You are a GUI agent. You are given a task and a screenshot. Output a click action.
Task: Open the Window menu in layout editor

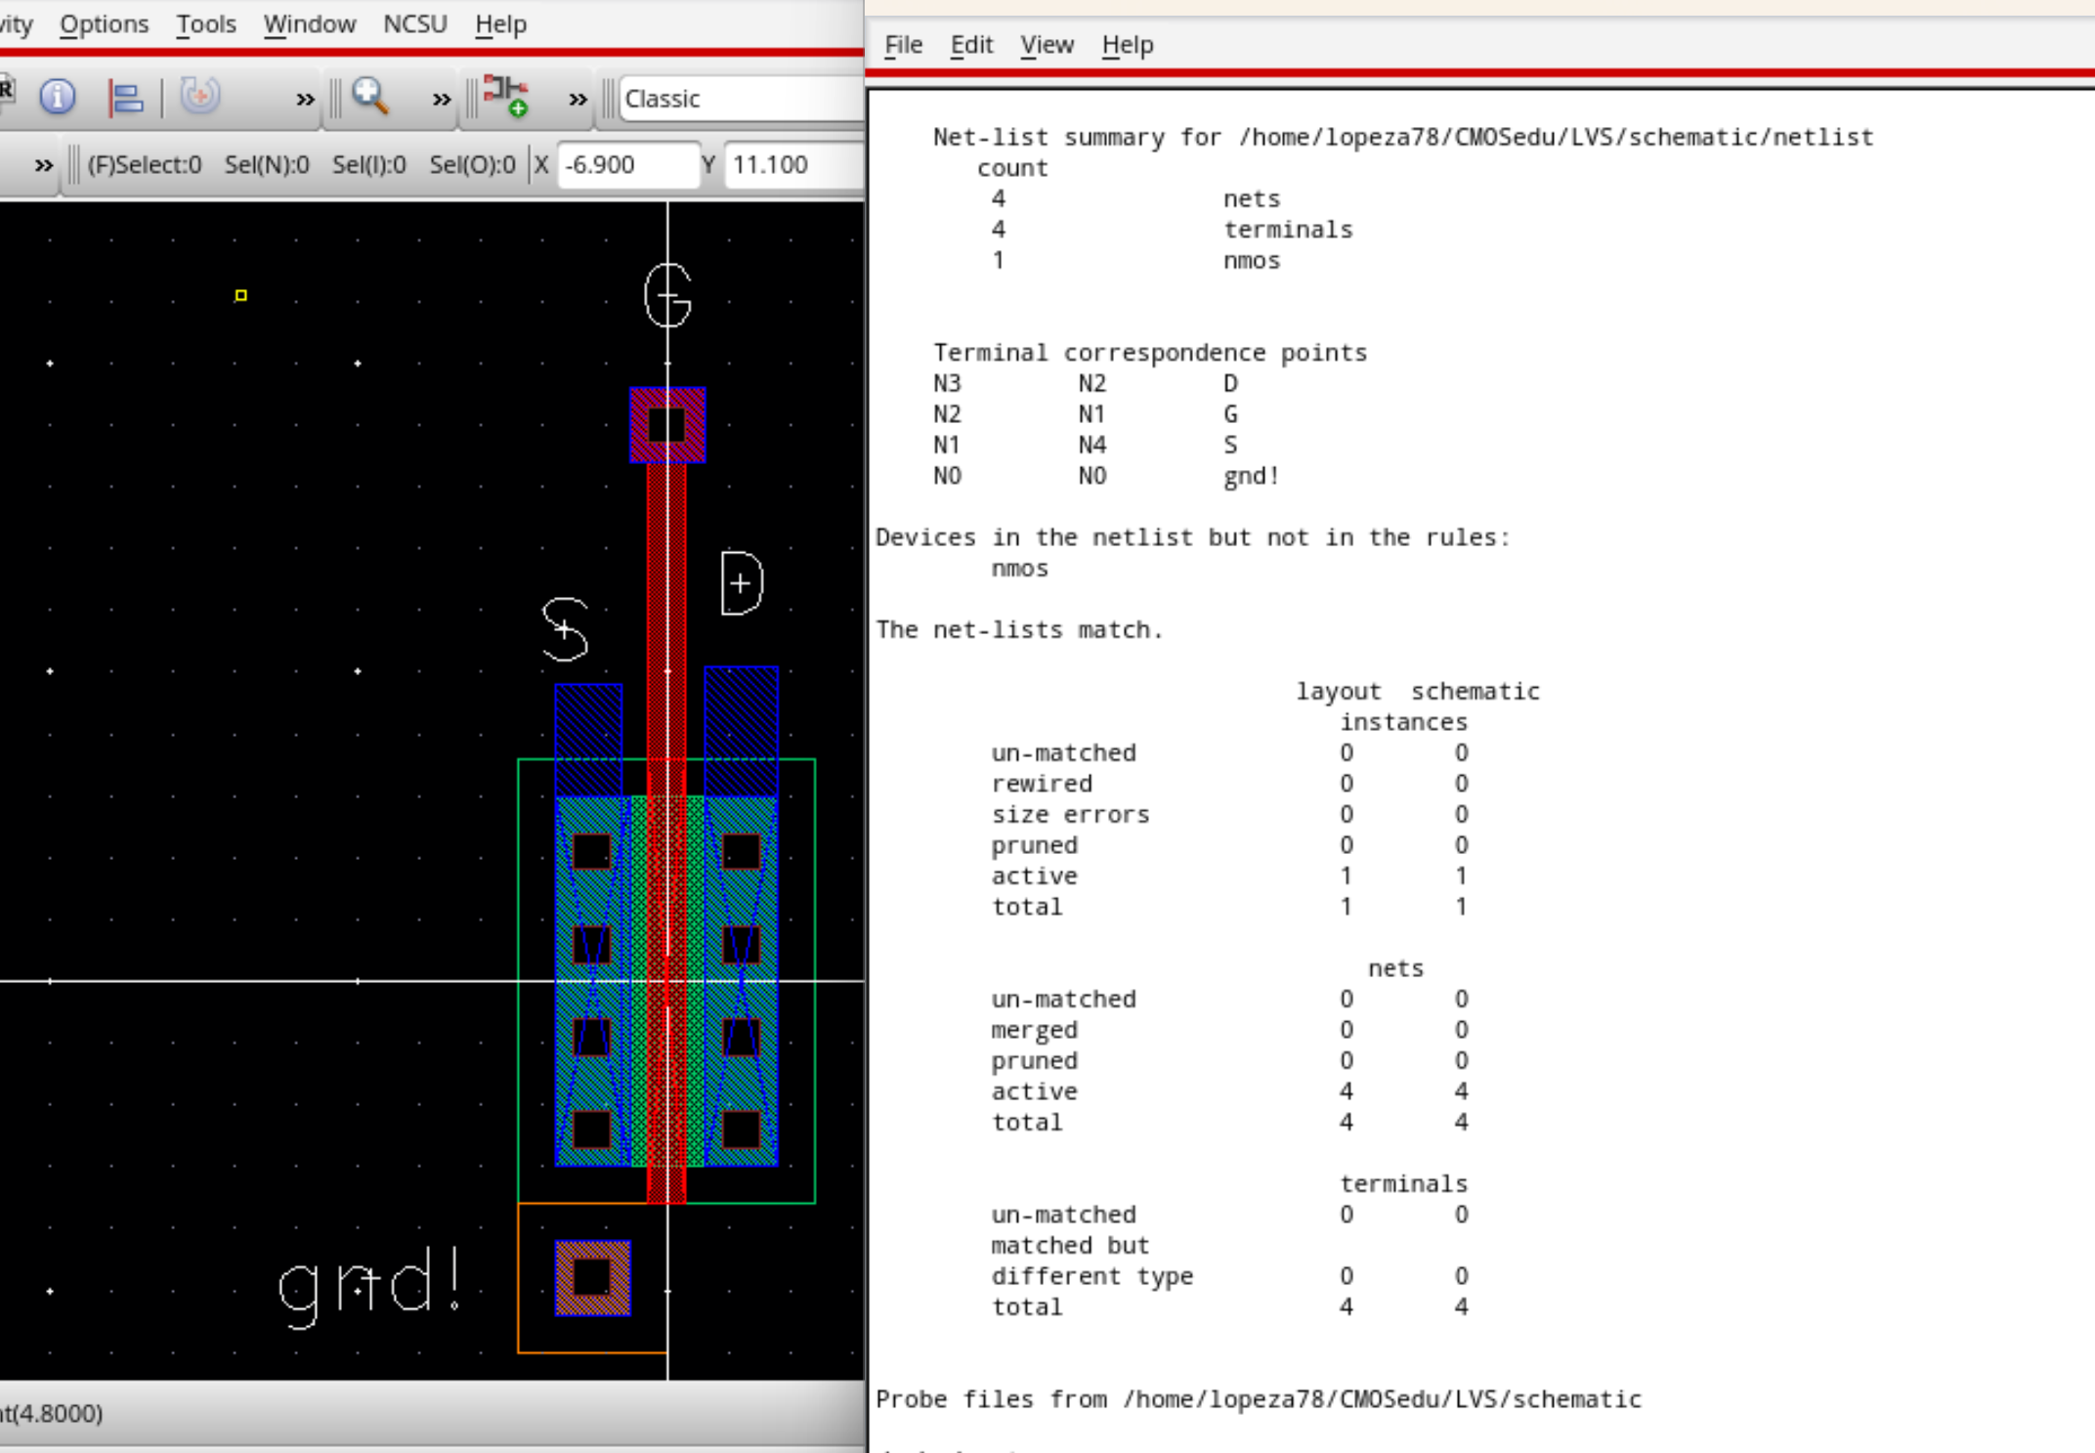(x=309, y=23)
